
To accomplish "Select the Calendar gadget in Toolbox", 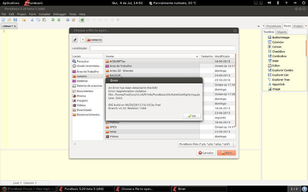I will 278,42.
